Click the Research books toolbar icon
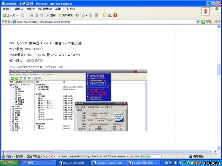This screenshot has height=166, width=222. click(110, 15)
